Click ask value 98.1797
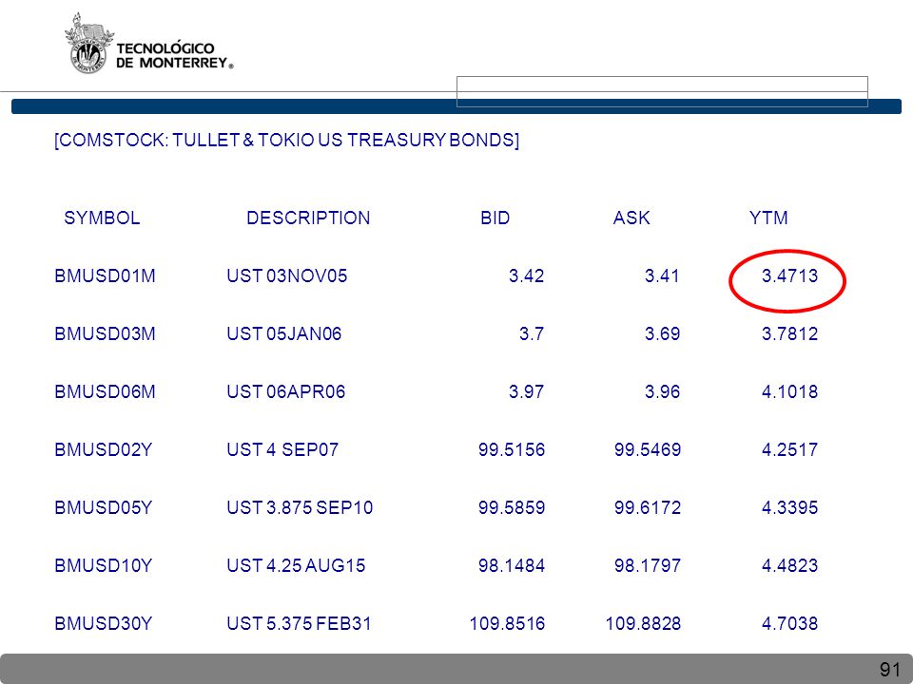 click(648, 565)
